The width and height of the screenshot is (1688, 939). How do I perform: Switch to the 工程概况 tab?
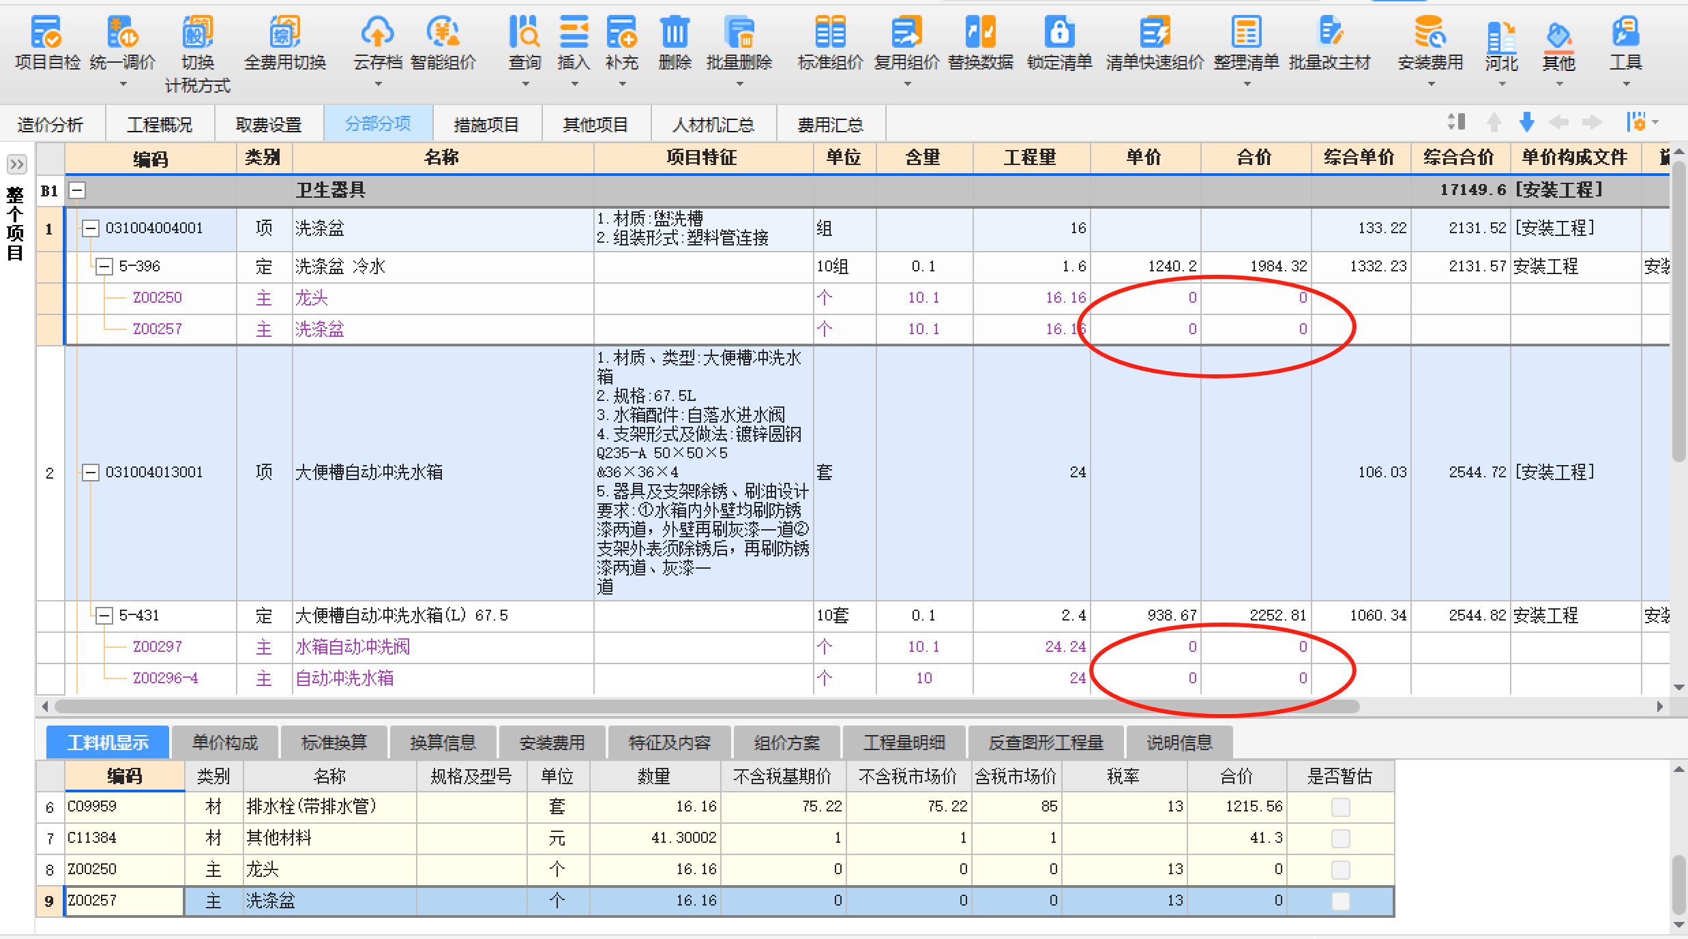pos(160,124)
